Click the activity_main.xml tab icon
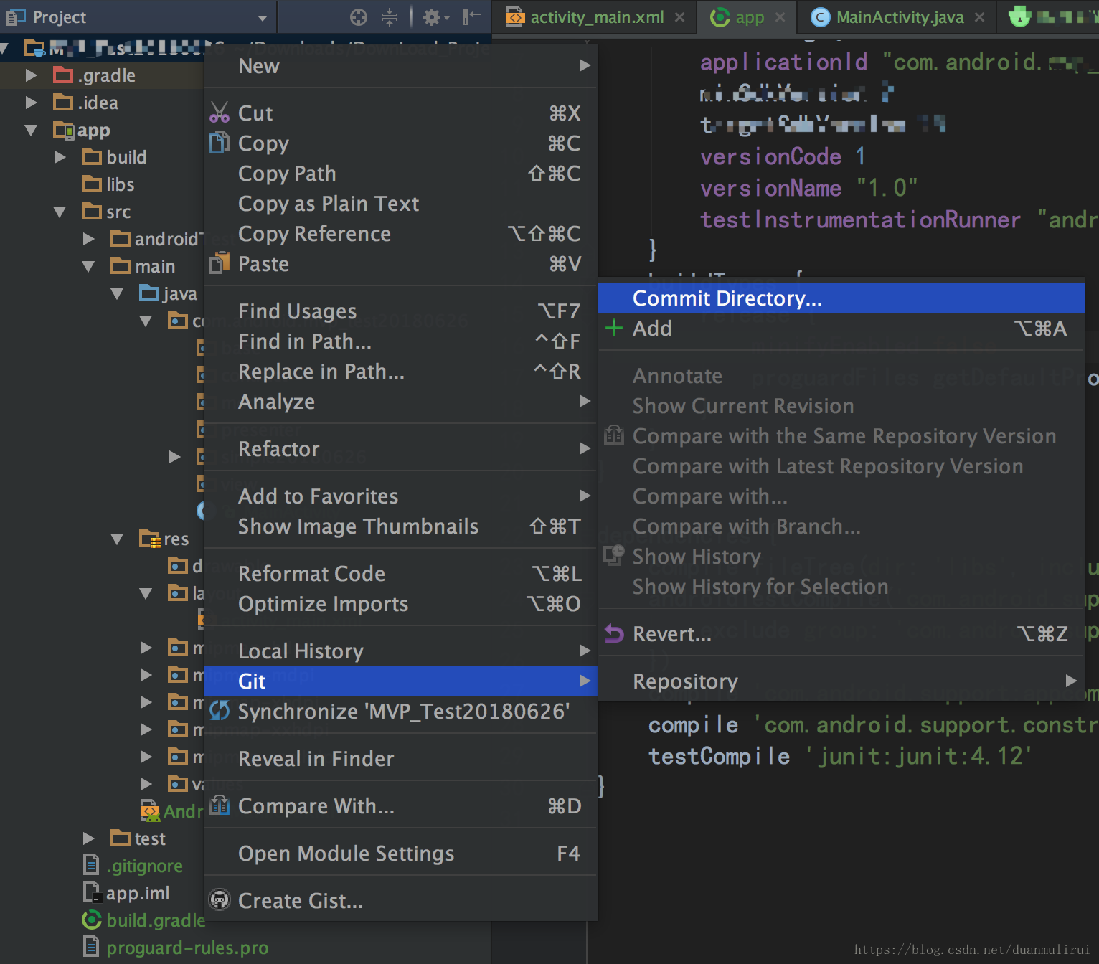 tap(515, 17)
